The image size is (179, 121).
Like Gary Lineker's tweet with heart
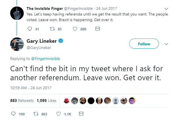[x=59, y=114]
